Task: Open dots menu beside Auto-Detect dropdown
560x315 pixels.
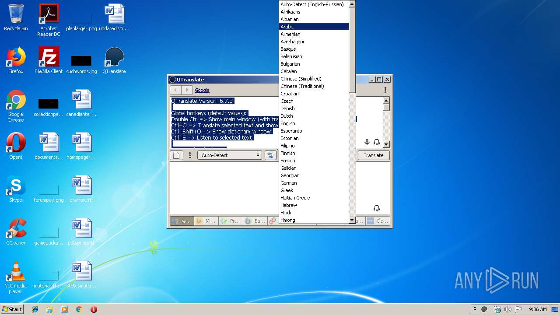Action: pos(189,155)
